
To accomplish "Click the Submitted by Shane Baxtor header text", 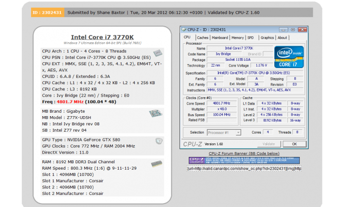I will (x=96, y=13).
